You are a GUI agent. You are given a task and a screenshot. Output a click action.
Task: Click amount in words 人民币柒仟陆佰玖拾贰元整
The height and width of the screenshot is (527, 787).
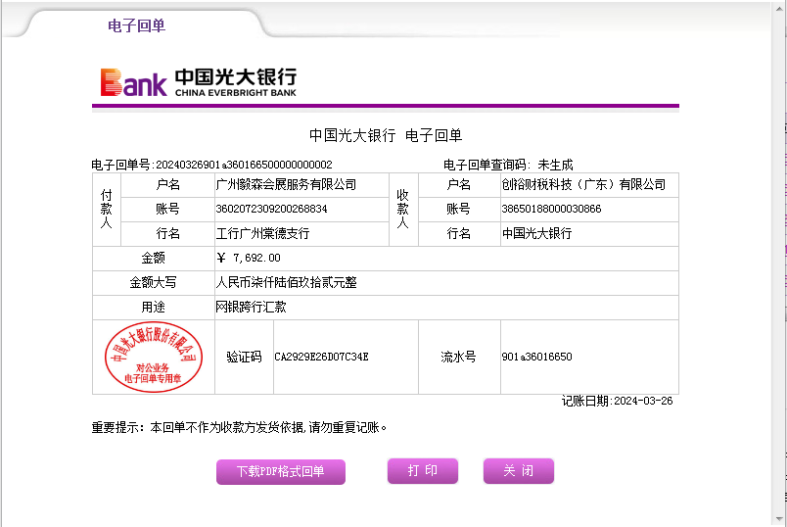pyautogui.click(x=286, y=282)
